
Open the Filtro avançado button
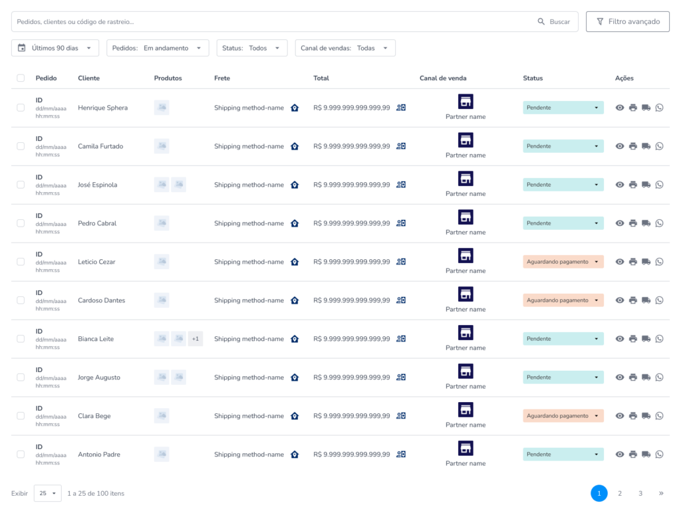pyautogui.click(x=627, y=21)
